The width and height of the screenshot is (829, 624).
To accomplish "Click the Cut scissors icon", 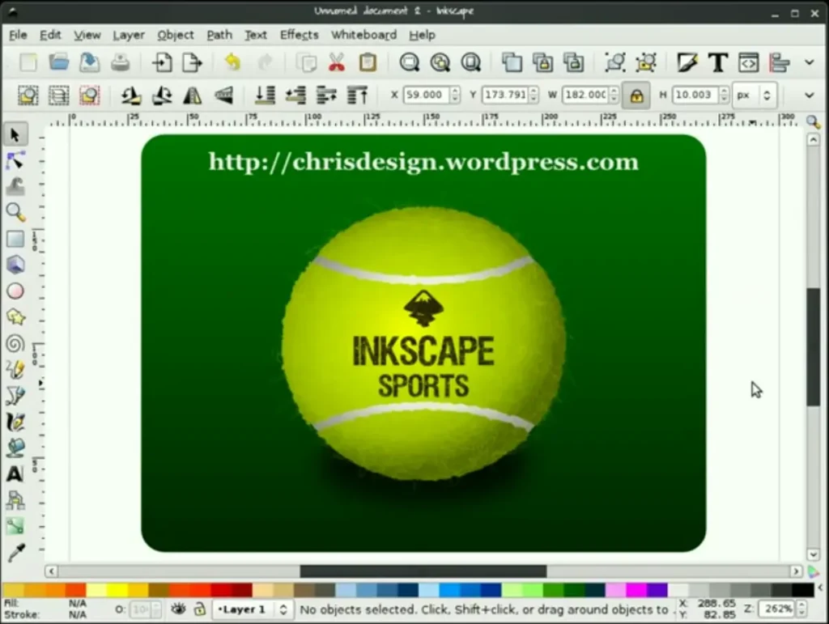I will (337, 62).
